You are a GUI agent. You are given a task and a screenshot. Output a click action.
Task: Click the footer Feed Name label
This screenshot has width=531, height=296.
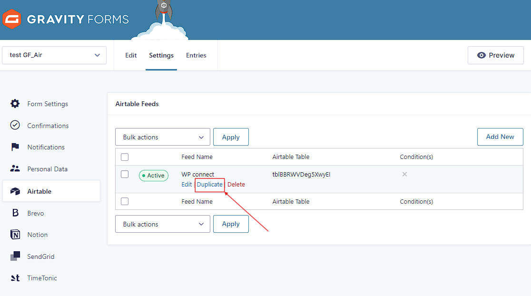(x=197, y=201)
